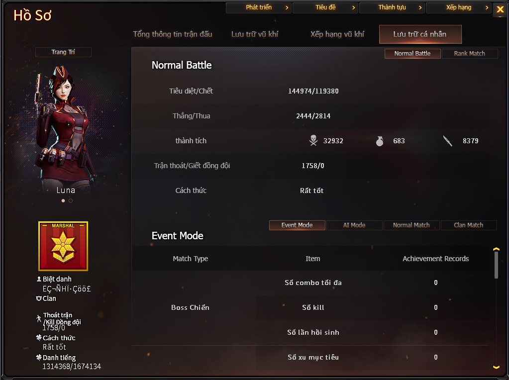Show Clan Match records
Image resolution: width=509 pixels, height=380 pixels.
(x=468, y=225)
